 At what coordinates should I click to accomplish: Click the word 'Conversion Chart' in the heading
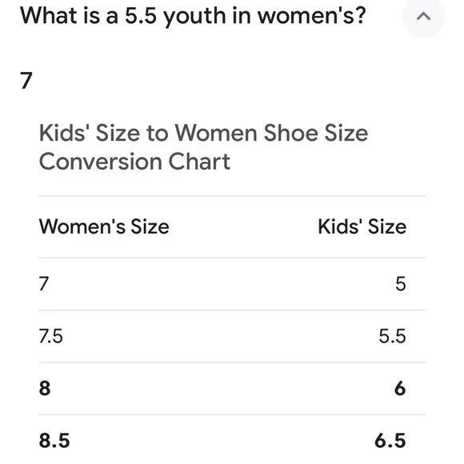click(134, 162)
